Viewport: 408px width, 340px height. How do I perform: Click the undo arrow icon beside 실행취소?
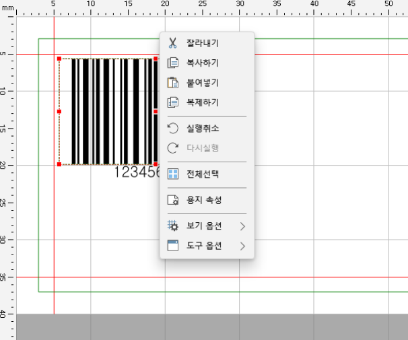pos(173,128)
